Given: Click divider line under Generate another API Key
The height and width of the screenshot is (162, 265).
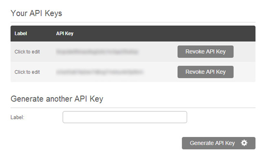Looking at the screenshot, I should click(133, 108).
